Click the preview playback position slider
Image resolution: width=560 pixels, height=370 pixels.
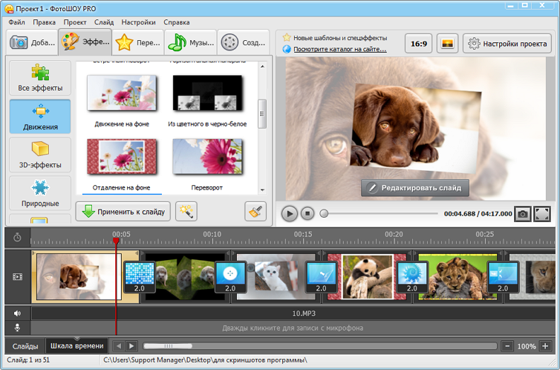[324, 213]
